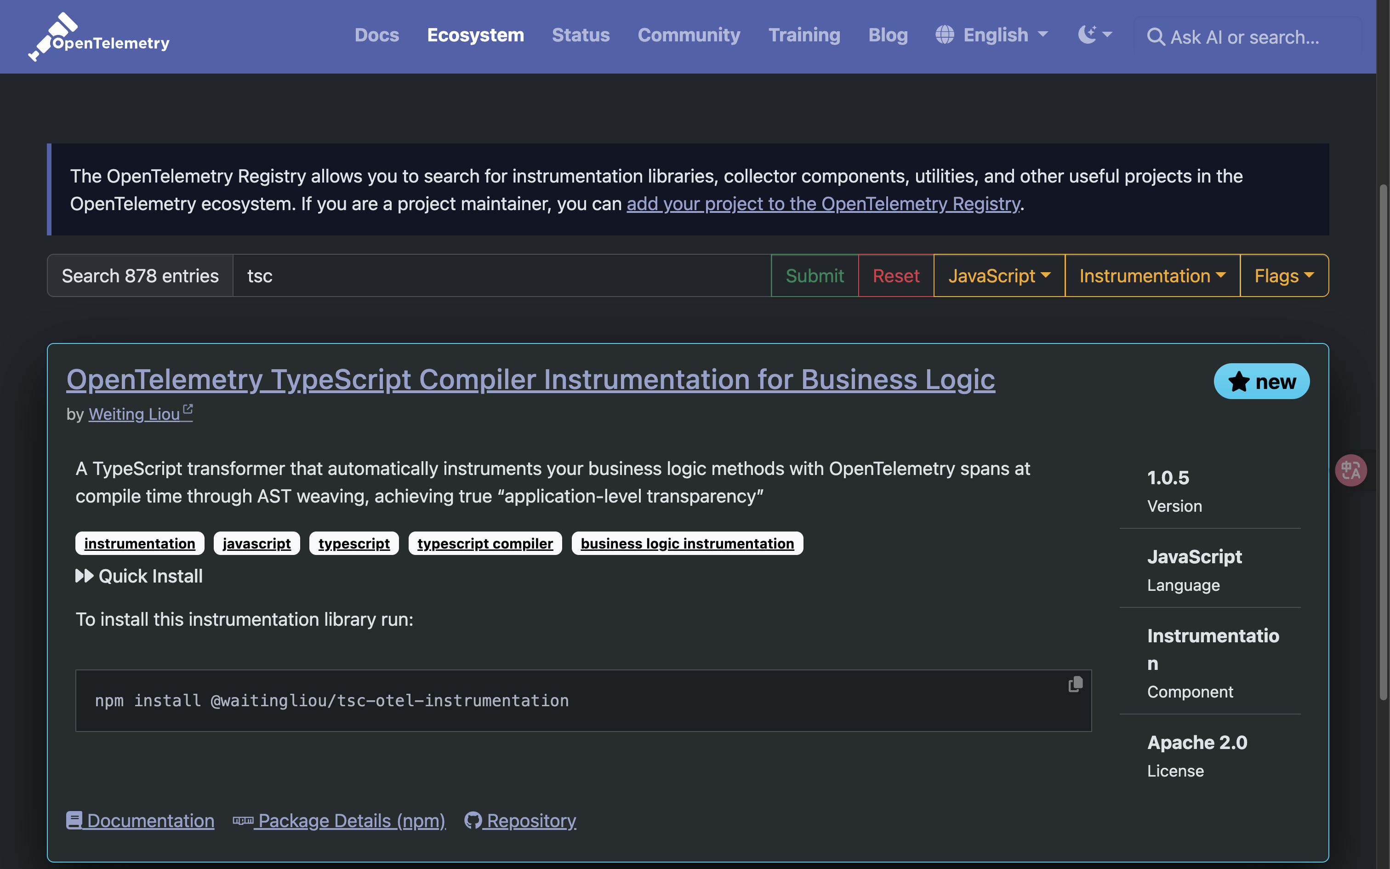Click the search magnifier icon
Image resolution: width=1390 pixels, height=869 pixels.
pyautogui.click(x=1156, y=37)
